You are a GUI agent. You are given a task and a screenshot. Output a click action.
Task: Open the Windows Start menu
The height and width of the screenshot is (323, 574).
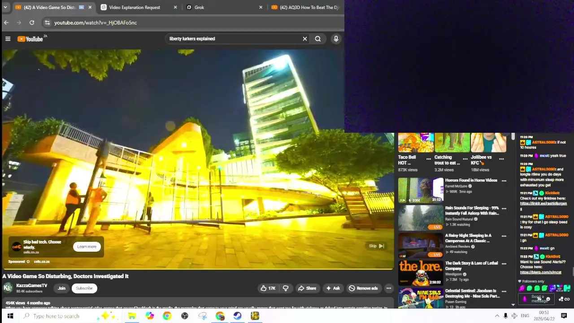click(10, 316)
